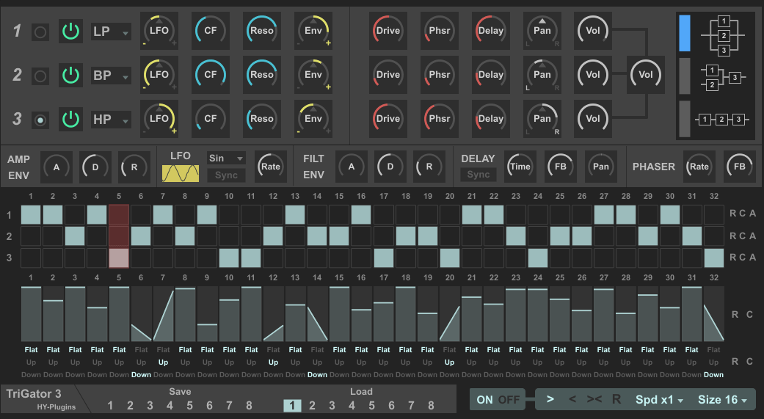The image size is (764, 419).
Task: Switch the gate ON/OFF toggle
Action: (498, 400)
